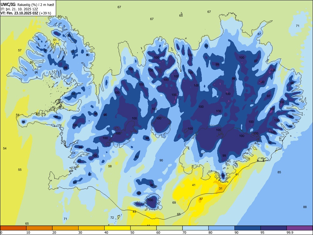Click the '80' legend tick label
Viewport: 313px width, 235px height.
210,232
